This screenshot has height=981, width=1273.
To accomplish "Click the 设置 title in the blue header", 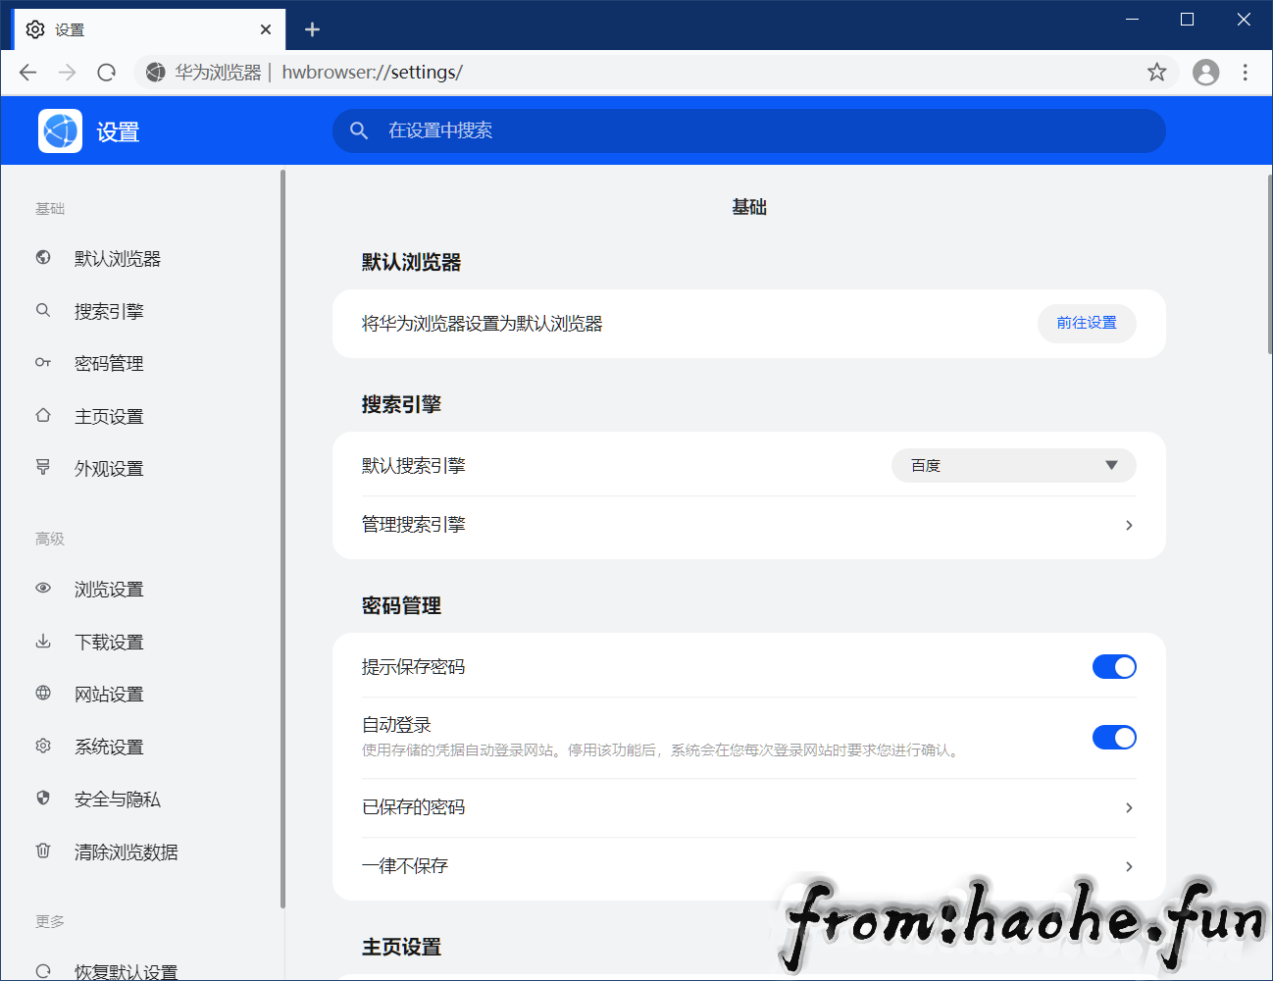I will click(118, 131).
